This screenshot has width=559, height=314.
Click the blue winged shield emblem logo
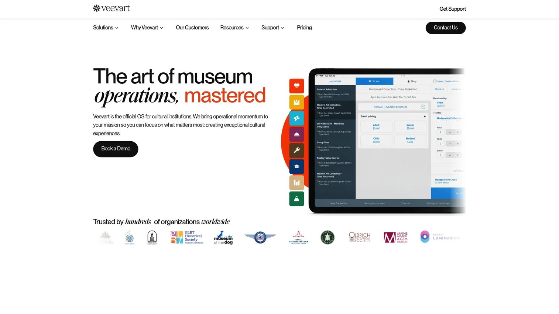[x=260, y=237]
